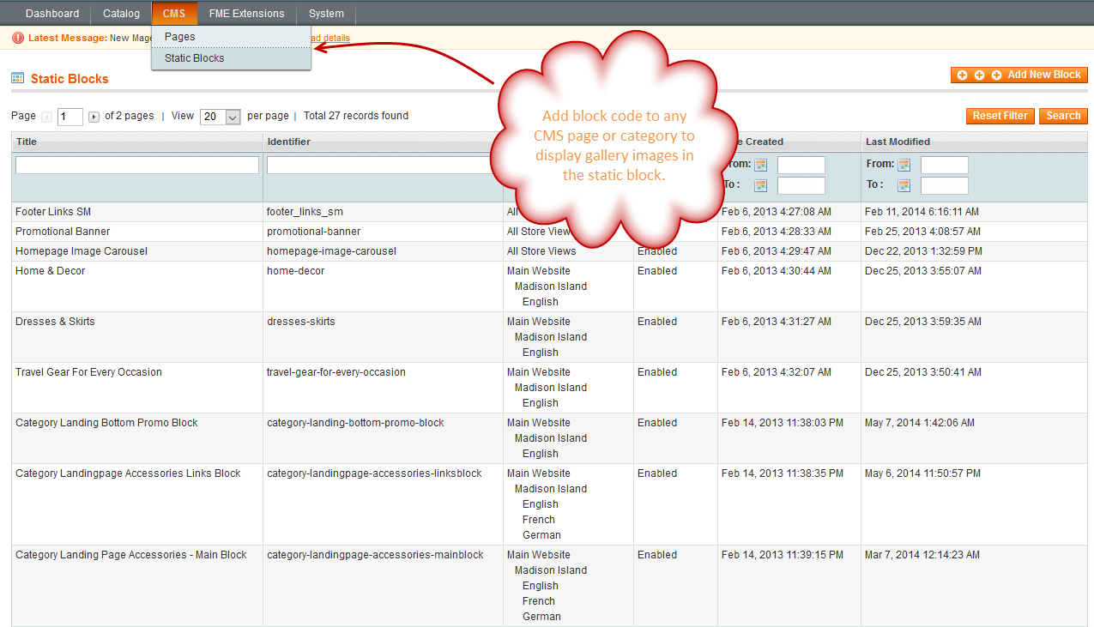Select Static Blocks from CMS menu
This screenshot has width=1094, height=627.
coord(195,58)
